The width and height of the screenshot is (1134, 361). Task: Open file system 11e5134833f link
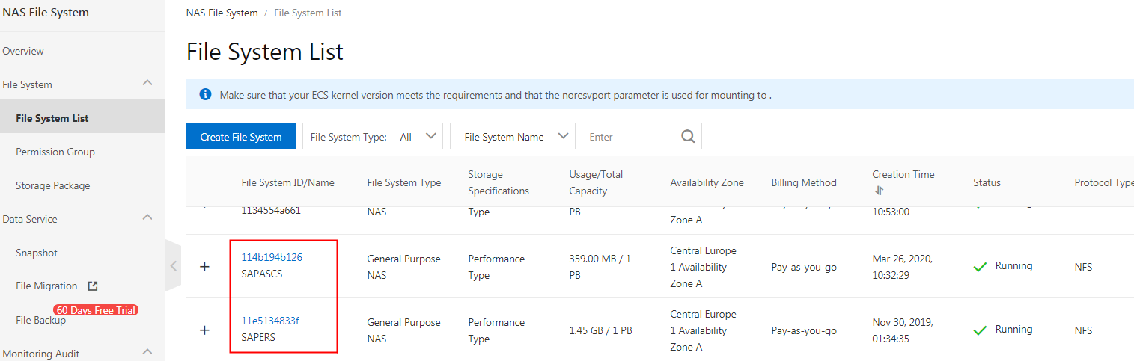[269, 321]
